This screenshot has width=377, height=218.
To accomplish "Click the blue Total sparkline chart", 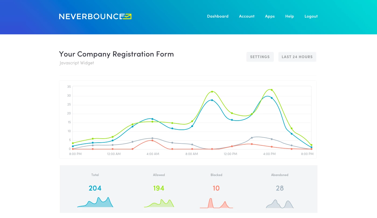I will 95,203.
